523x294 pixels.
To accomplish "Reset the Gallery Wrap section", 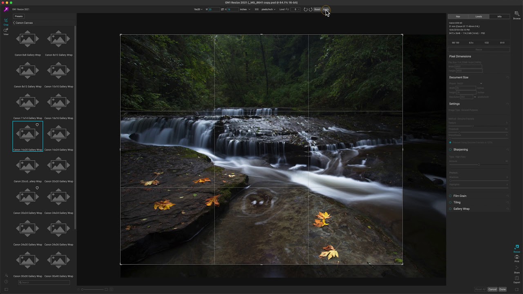I will click(508, 209).
